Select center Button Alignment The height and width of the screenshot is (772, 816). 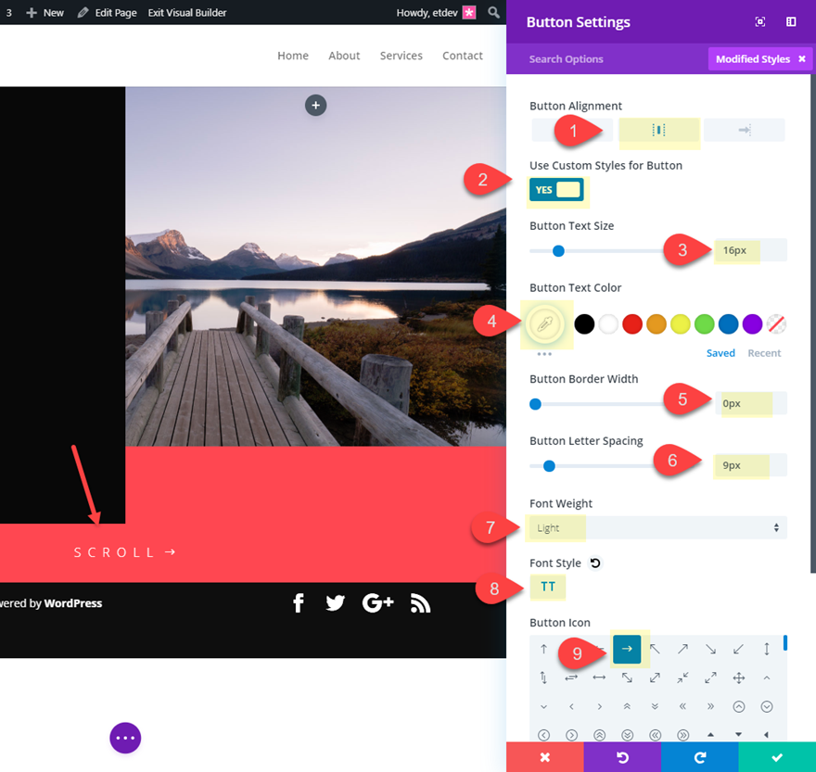(658, 130)
